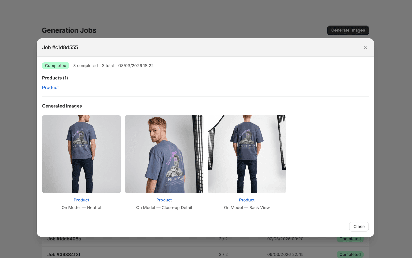Viewport: 412px width, 258px height.
Task: Click the On Model — Back View caption
Action: (247, 208)
